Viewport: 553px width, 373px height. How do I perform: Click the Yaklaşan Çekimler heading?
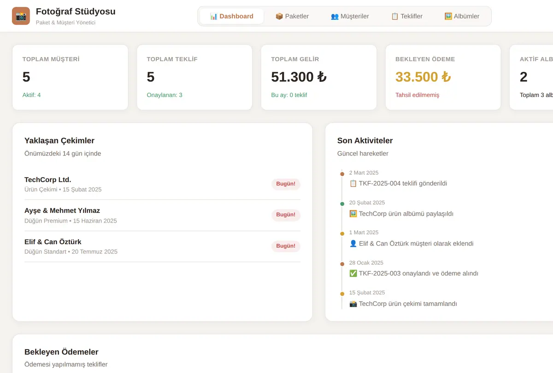click(59, 141)
